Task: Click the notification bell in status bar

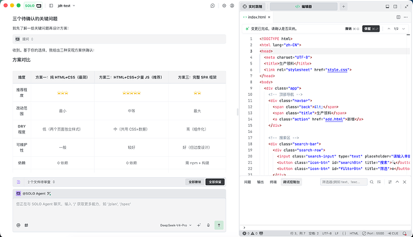Action: [405, 233]
